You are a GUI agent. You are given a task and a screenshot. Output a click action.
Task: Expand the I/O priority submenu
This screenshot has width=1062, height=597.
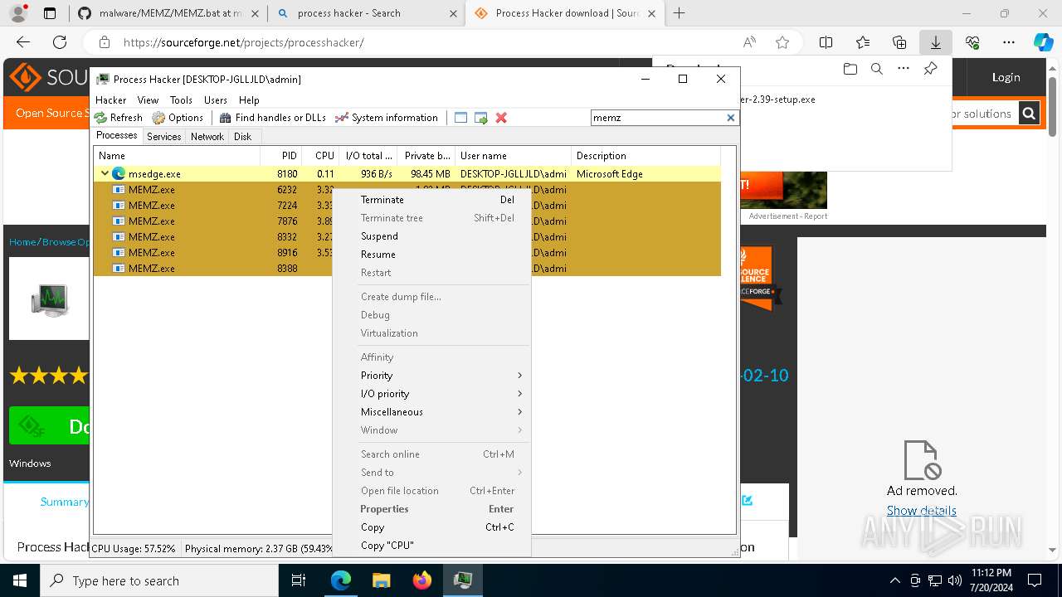[x=431, y=394]
